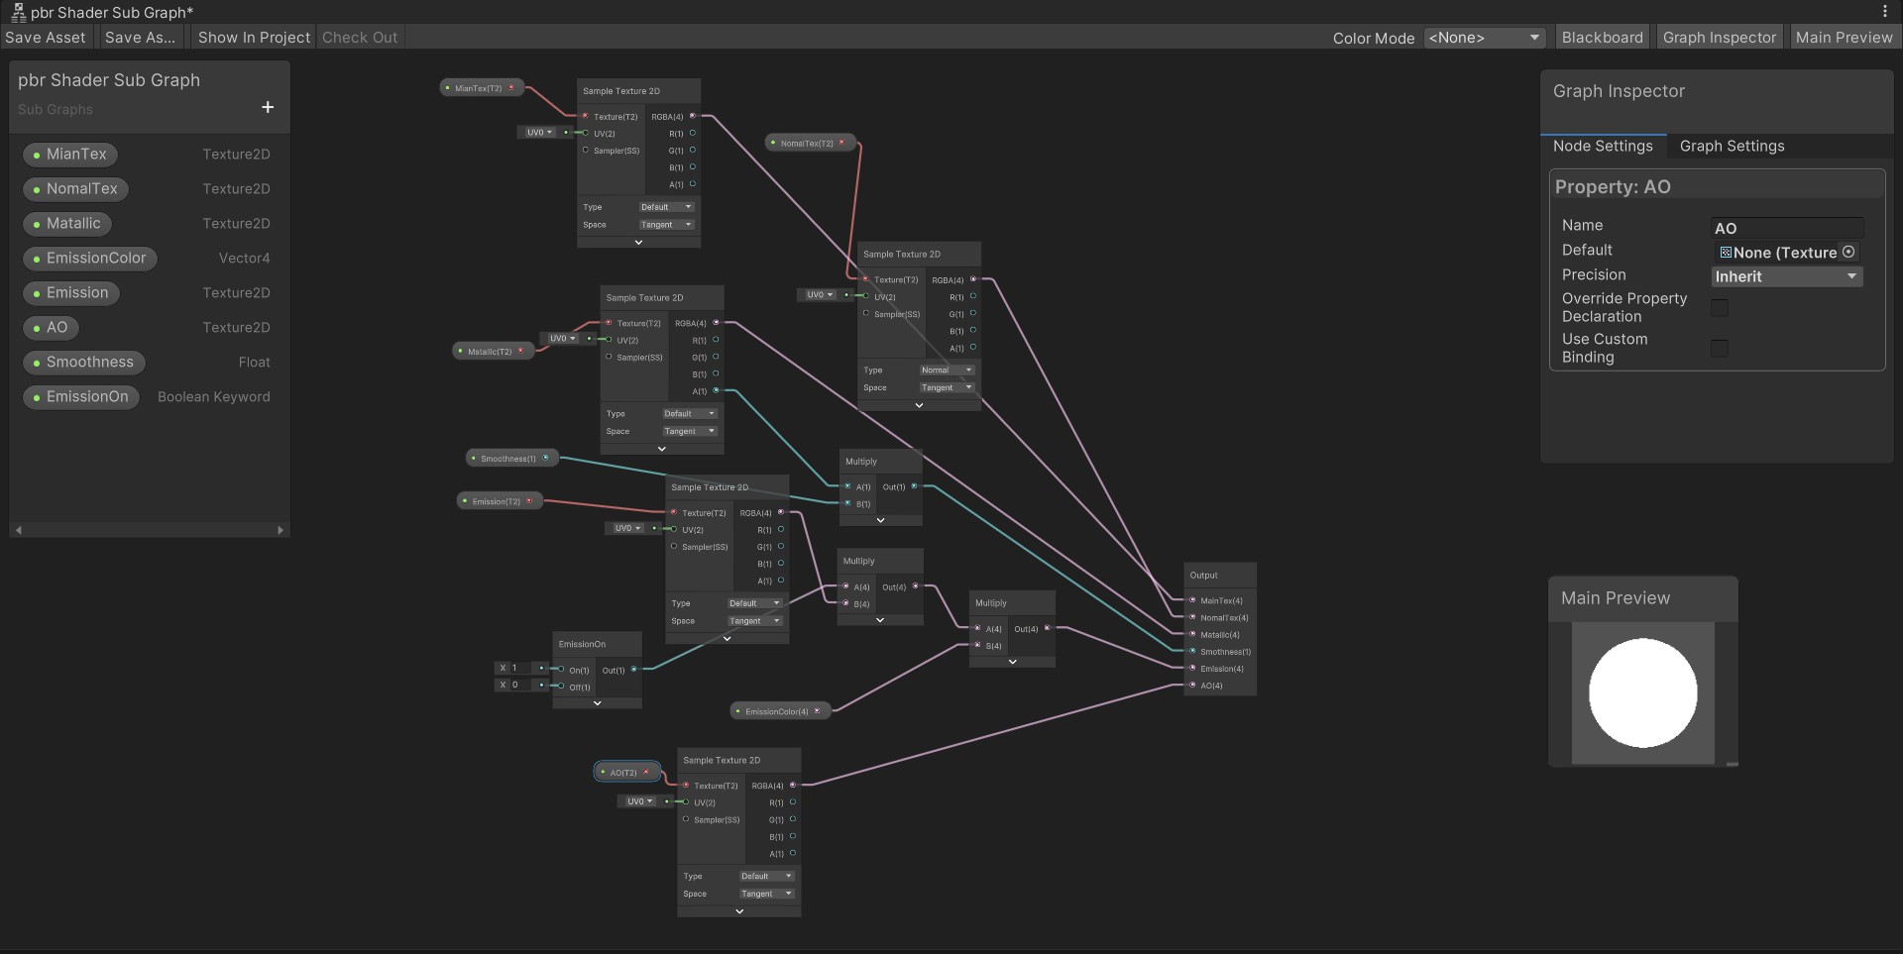
Task: Select the NomalTex property pill in blackboard
Action: click(x=75, y=189)
